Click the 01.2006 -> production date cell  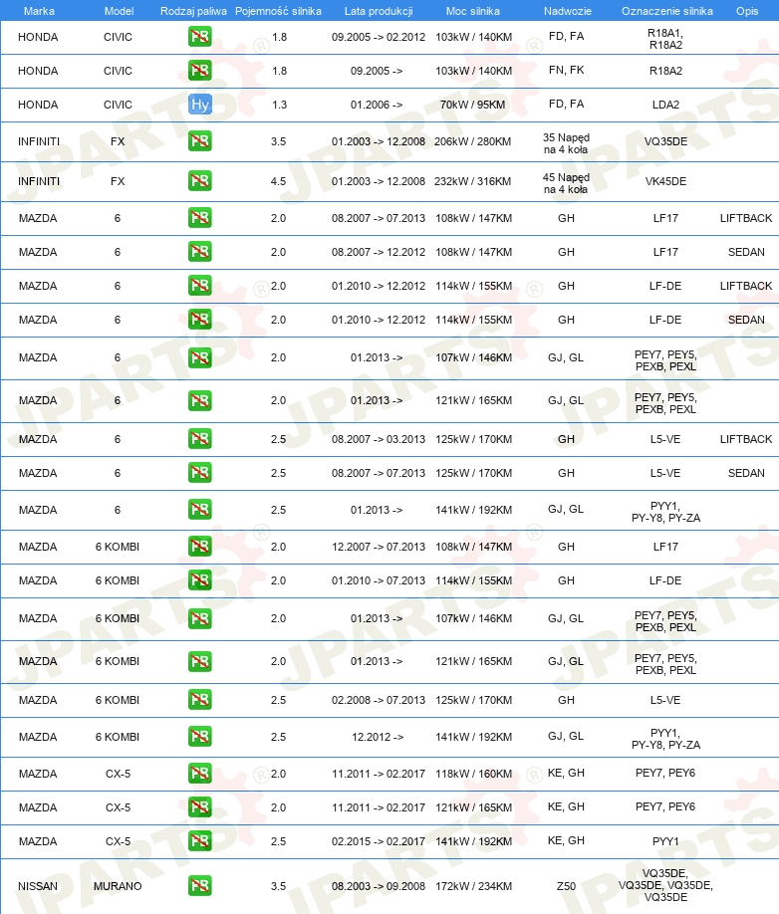[377, 105]
